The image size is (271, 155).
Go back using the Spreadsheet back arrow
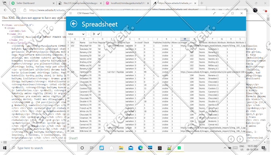[74, 24]
